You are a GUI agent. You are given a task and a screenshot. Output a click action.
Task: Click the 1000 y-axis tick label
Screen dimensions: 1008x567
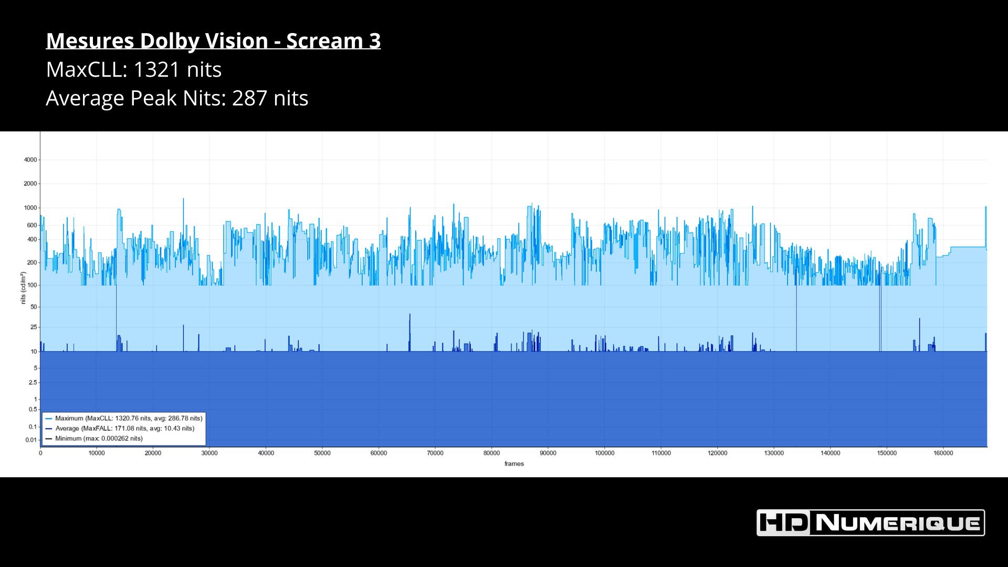[x=30, y=208]
